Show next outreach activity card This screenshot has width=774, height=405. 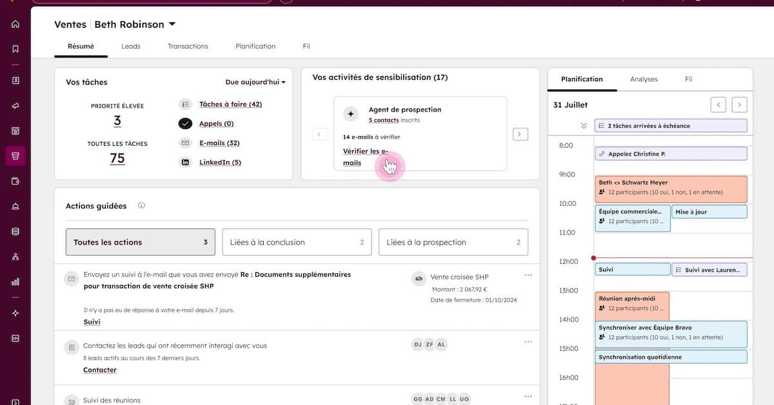point(521,134)
